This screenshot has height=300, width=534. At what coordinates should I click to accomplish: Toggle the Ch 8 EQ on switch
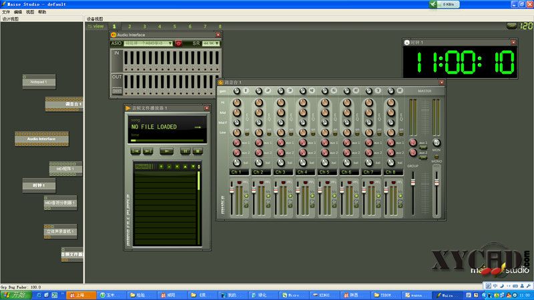(x=401, y=133)
